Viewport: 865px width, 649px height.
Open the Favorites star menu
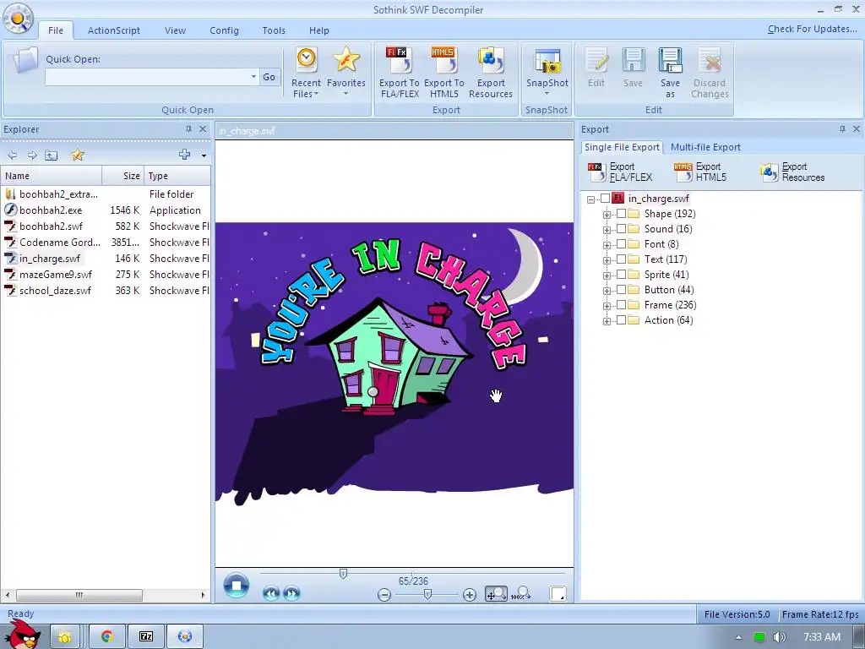(x=345, y=72)
